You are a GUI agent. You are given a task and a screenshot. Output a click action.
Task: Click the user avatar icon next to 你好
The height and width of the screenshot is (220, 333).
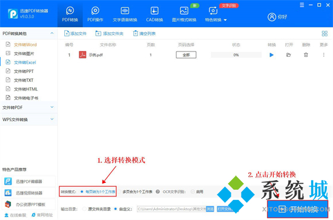click(272, 17)
